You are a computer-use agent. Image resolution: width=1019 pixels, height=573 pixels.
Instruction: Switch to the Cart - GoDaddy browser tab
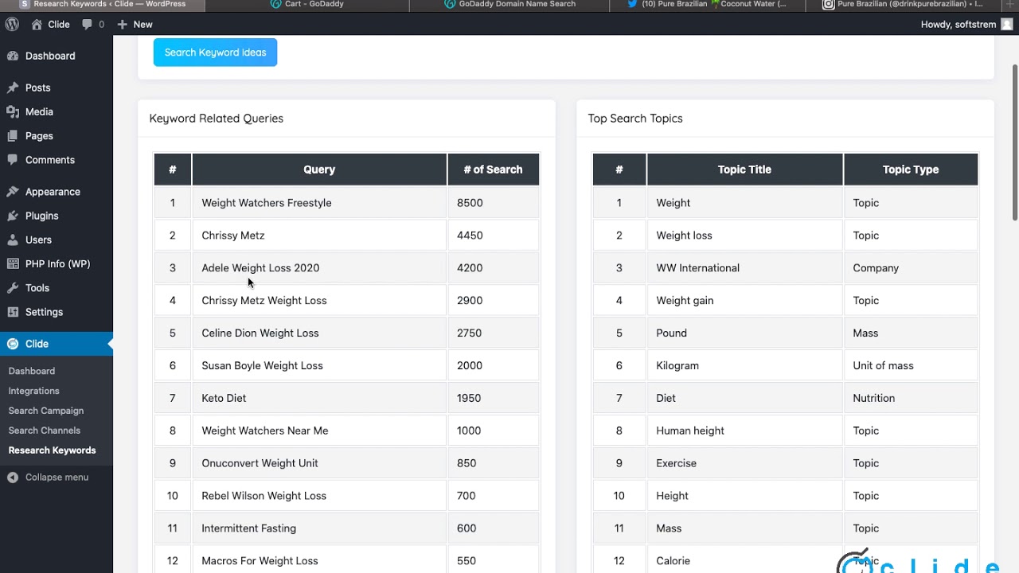click(307, 5)
